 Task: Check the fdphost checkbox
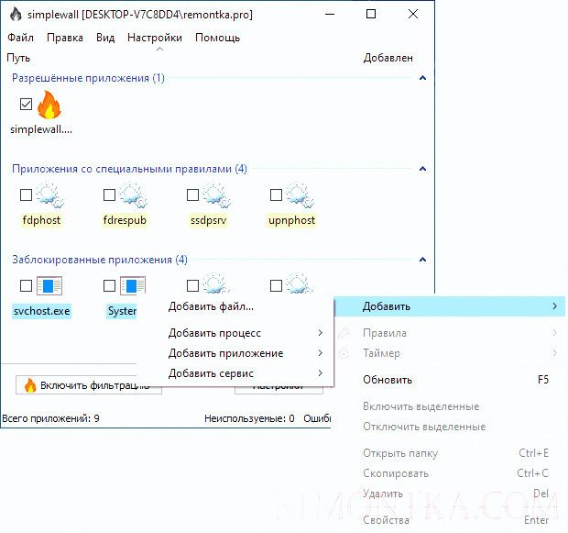point(26,194)
